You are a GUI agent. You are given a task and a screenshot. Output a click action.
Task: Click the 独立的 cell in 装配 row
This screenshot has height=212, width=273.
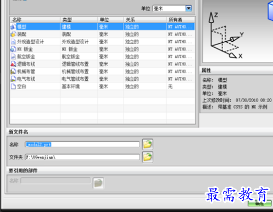pyautogui.click(x=132, y=34)
